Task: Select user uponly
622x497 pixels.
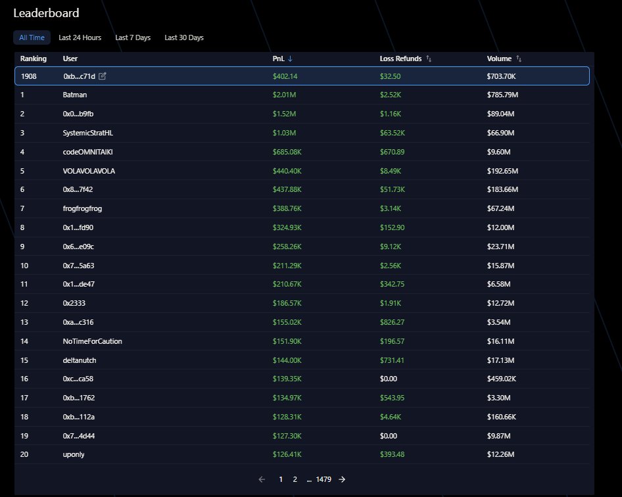Action: click(x=74, y=454)
